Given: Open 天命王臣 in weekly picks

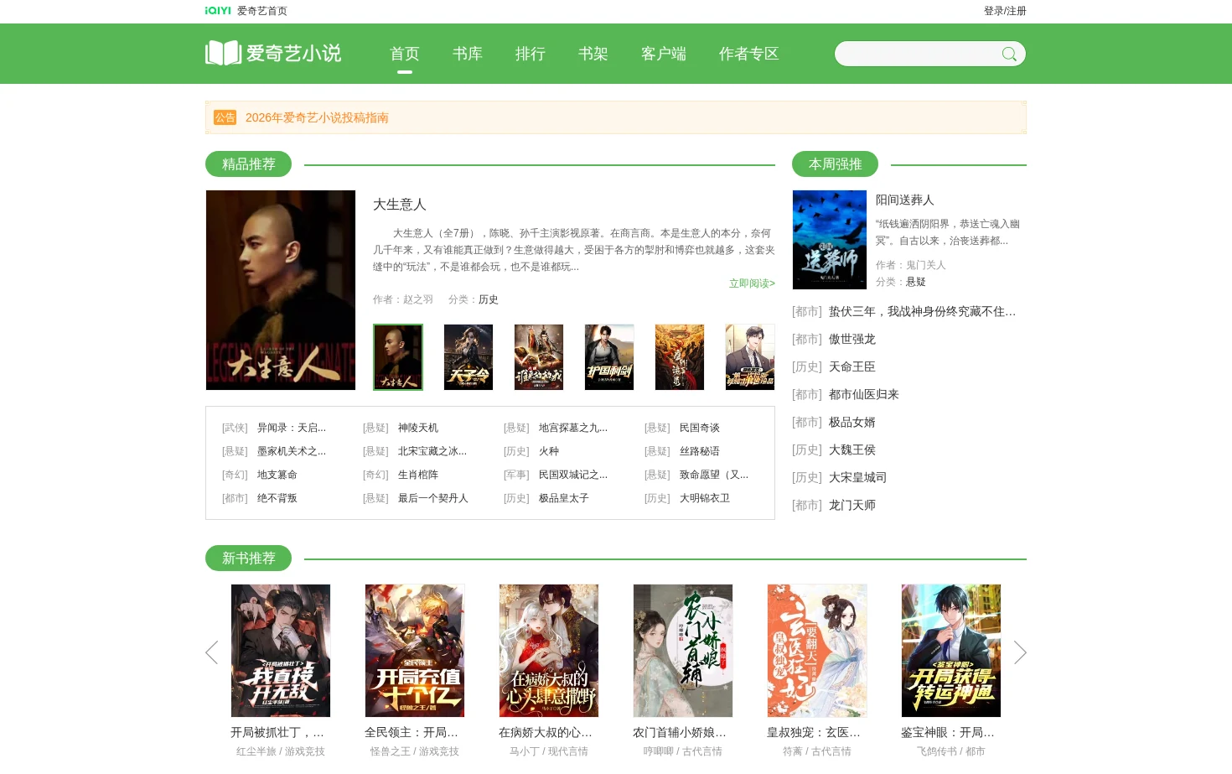Looking at the screenshot, I should pos(852,366).
